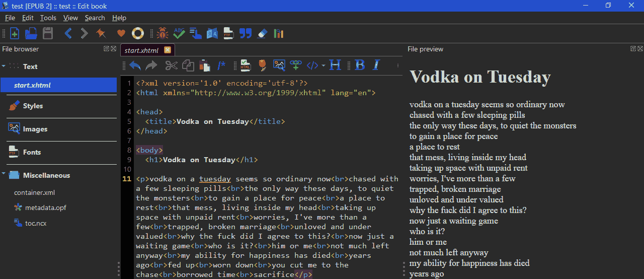Click preview line 'who is it?'
Image resolution: width=644 pixels, height=279 pixels.
[x=427, y=231]
